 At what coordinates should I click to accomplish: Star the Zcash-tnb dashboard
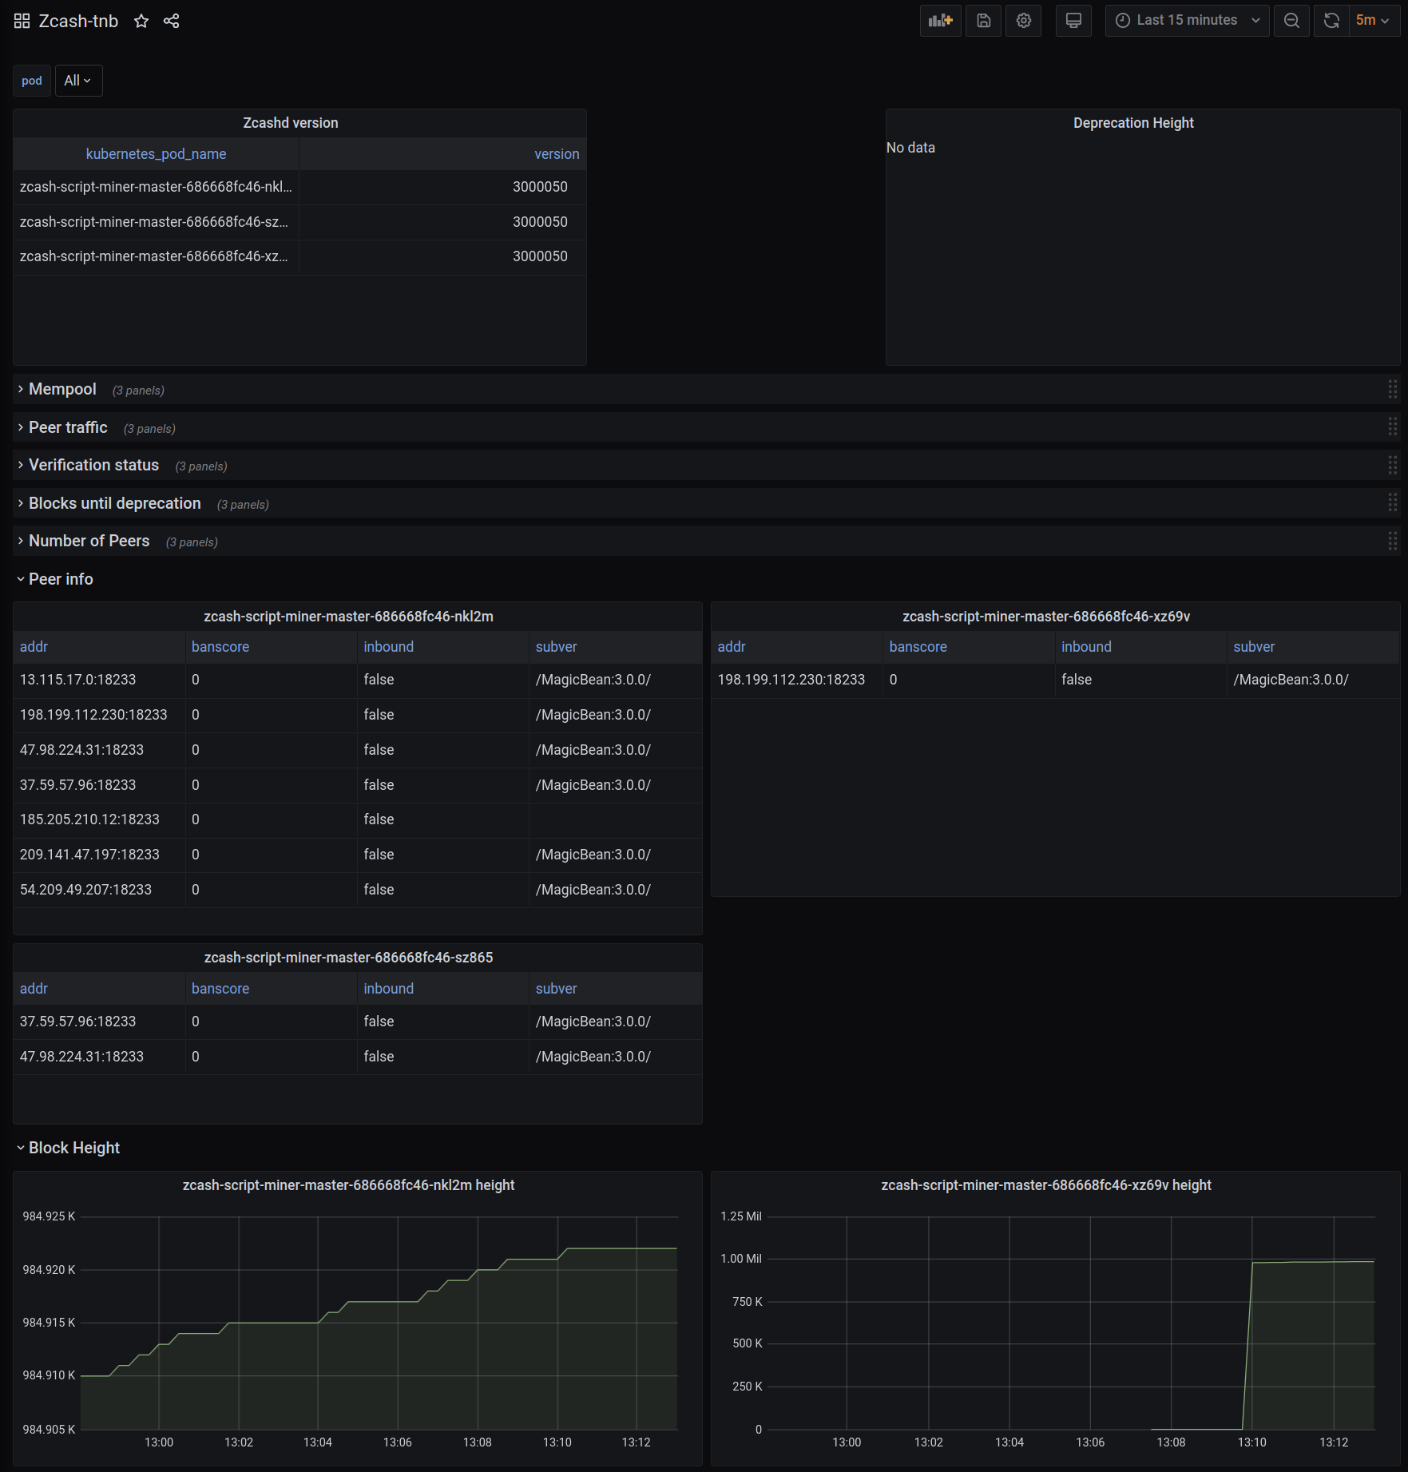coord(141,21)
